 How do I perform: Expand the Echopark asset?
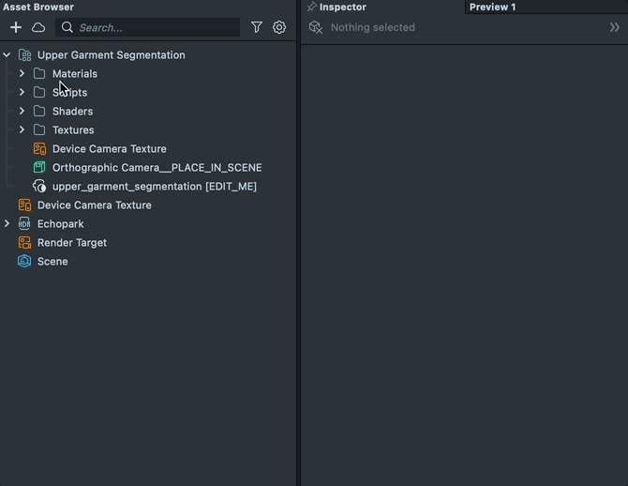tap(7, 224)
